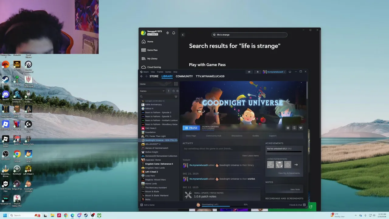This screenshot has height=219, width=389.
Task: Open Games menu in Steam
Action: 168,72
